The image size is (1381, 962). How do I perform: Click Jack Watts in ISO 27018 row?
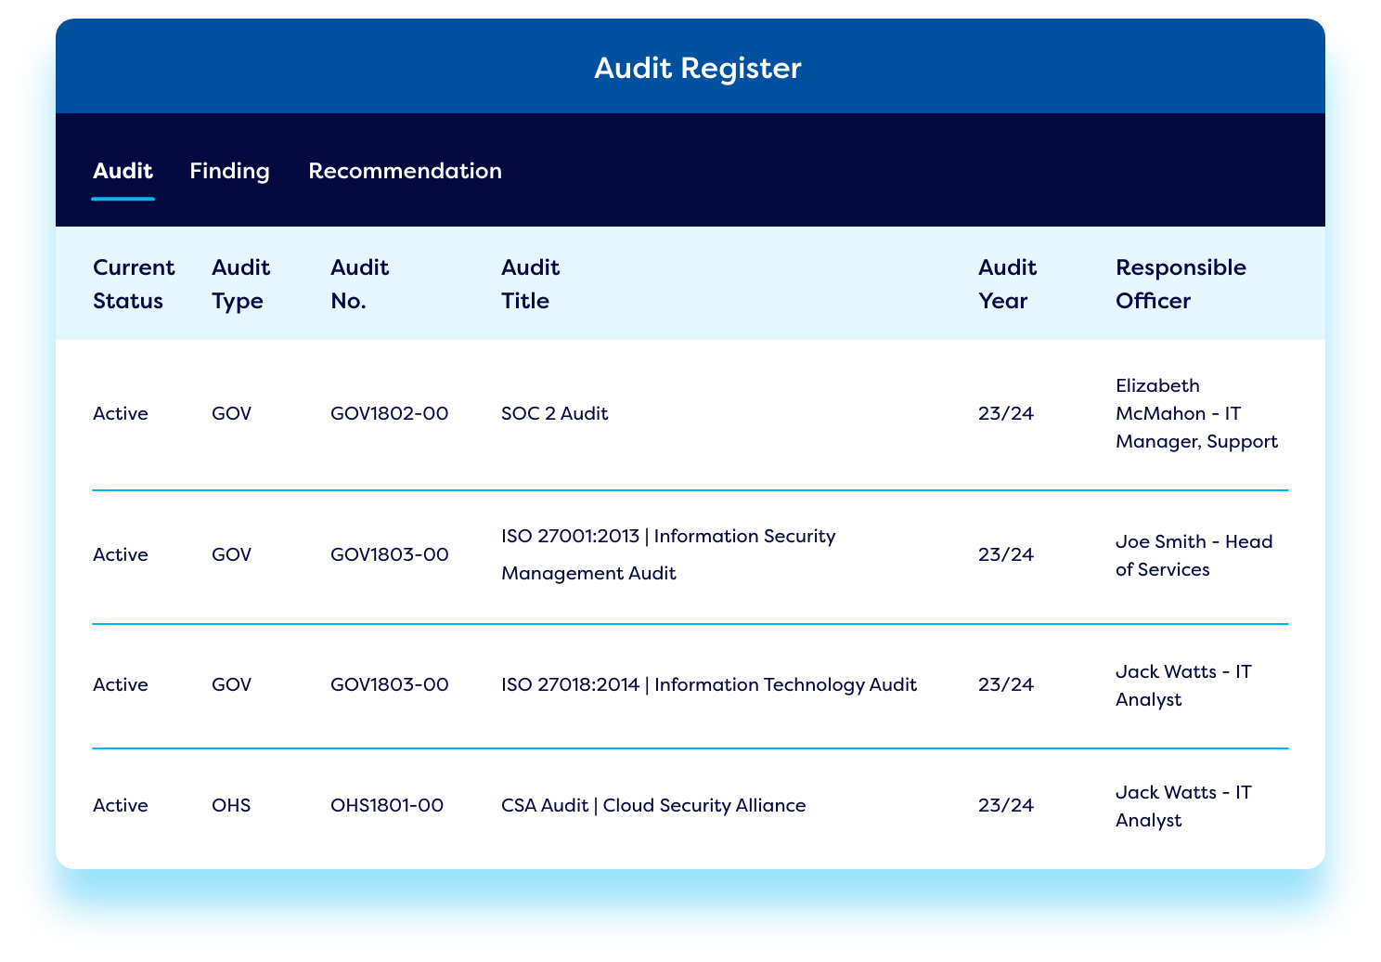[x=1183, y=685]
